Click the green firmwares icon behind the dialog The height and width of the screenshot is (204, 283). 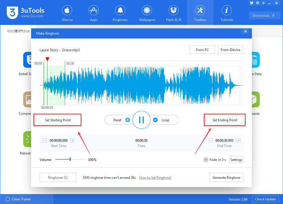(x=256, y=99)
